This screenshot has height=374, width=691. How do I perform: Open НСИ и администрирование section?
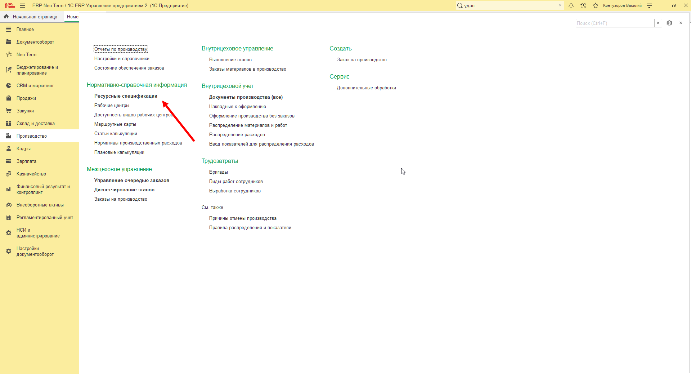pyautogui.click(x=39, y=233)
